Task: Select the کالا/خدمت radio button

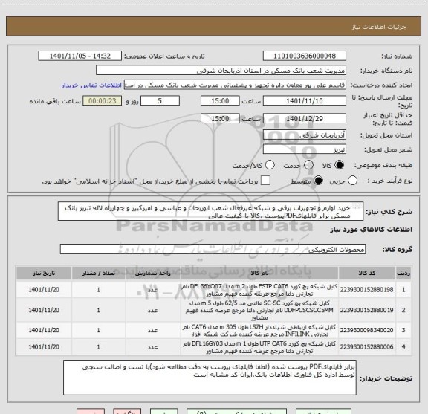Action: point(270,165)
